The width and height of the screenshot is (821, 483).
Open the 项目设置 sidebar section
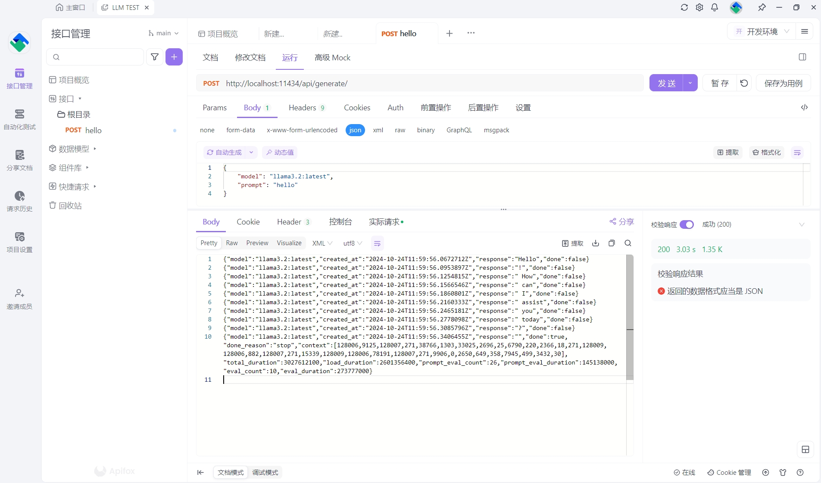click(x=19, y=242)
